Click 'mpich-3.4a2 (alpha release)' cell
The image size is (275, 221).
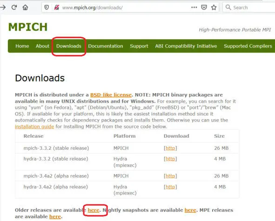click(x=56, y=176)
